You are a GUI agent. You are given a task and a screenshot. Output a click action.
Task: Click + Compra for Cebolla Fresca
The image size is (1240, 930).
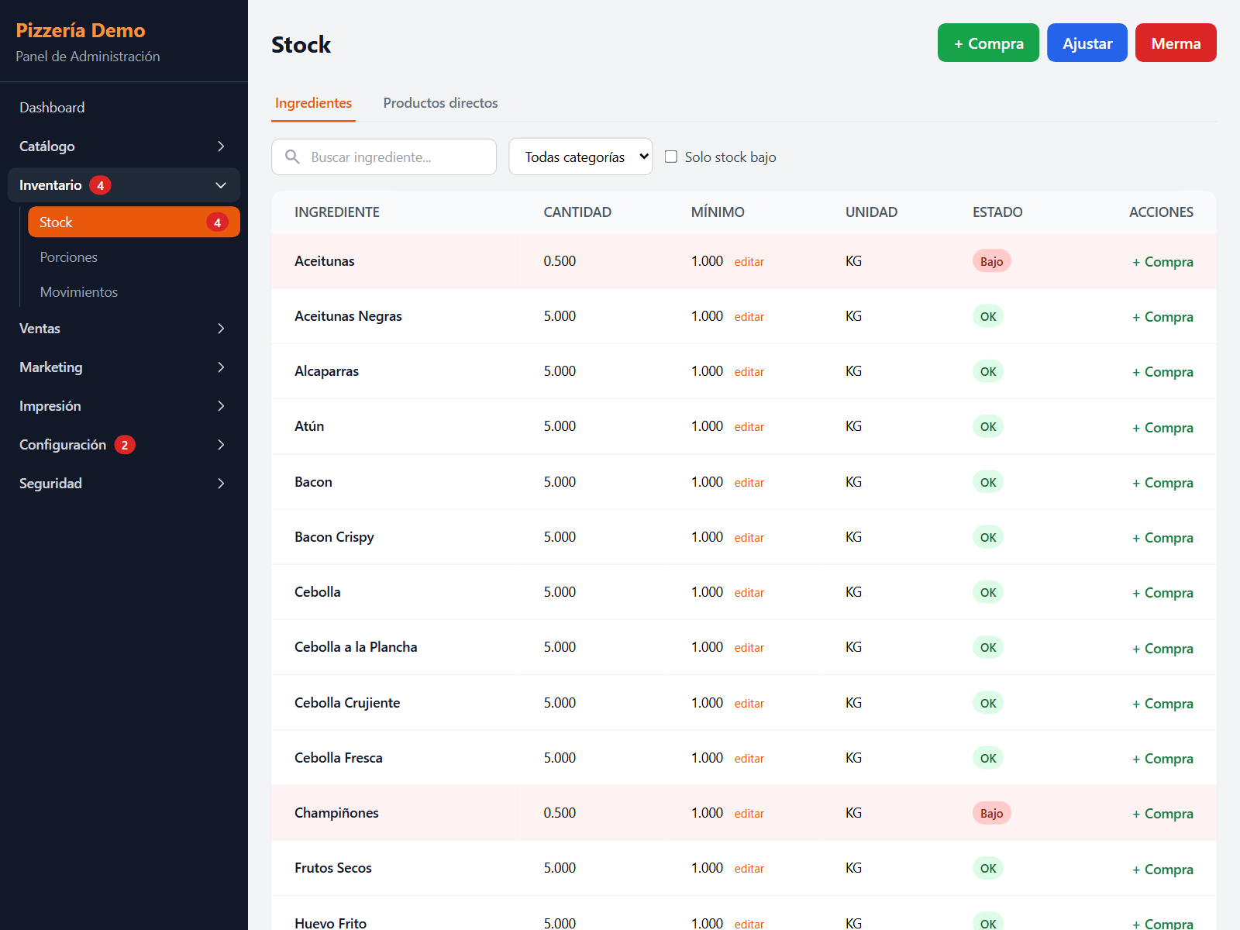(1162, 759)
